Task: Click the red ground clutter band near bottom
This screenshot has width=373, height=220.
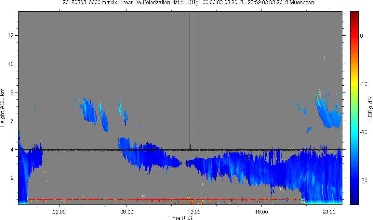Action: (x=164, y=200)
